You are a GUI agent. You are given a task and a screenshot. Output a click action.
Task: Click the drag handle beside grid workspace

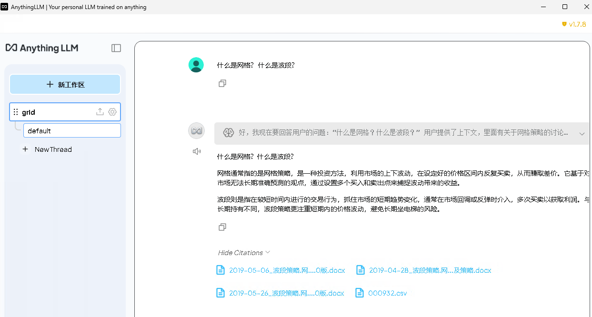(16, 112)
